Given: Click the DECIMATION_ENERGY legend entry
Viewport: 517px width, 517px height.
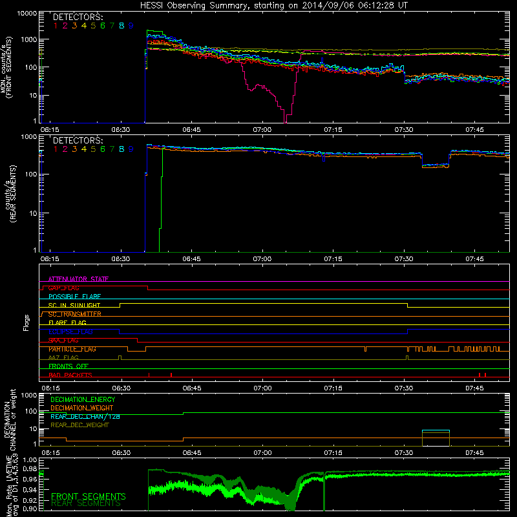Looking at the screenshot, I should (x=83, y=399).
